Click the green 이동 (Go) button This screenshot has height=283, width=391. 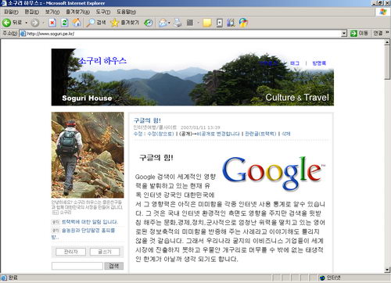pos(359,34)
